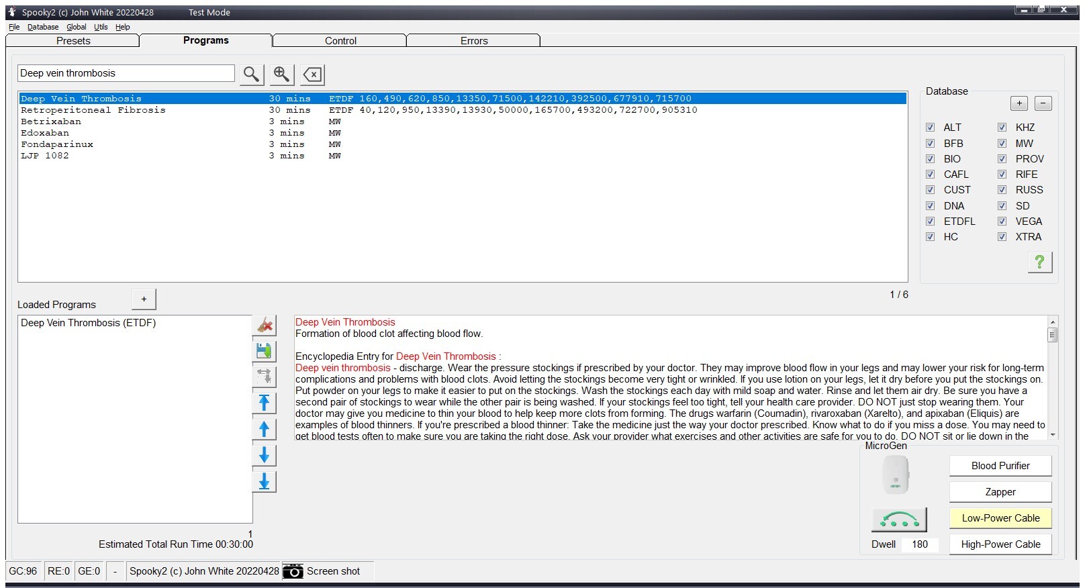Toggle the SD database checkbox
This screenshot has width=1085, height=588.
(1002, 206)
